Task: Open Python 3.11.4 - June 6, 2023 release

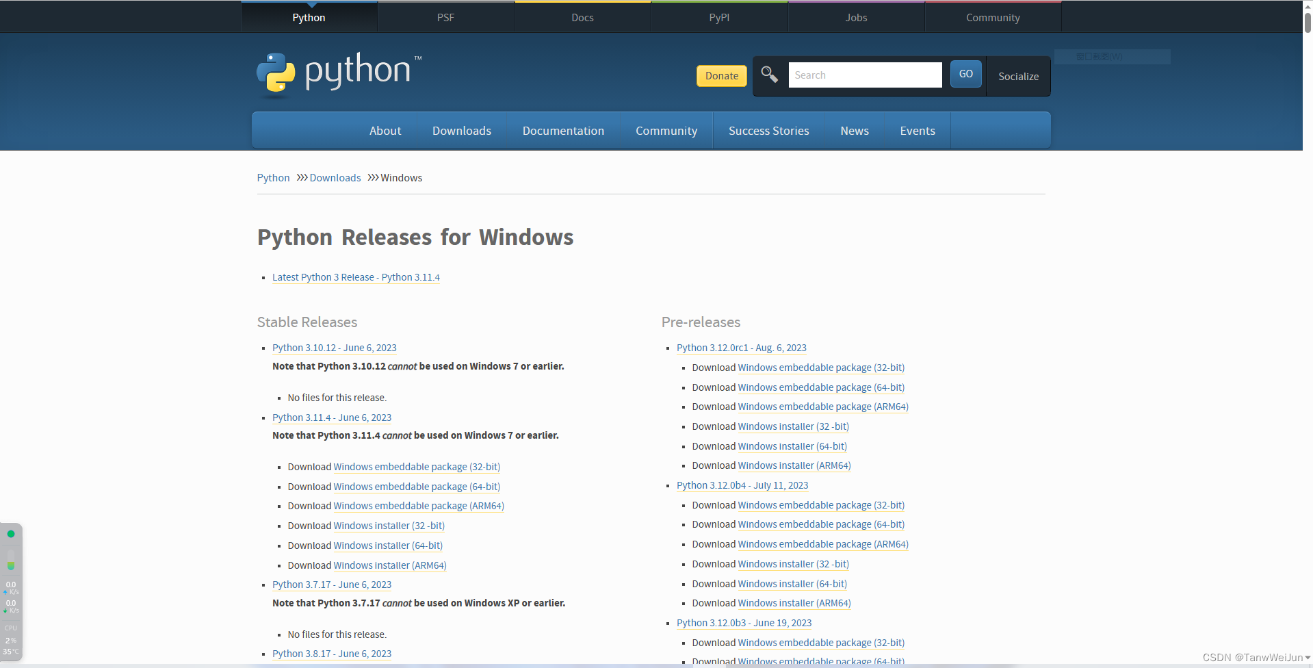Action: (332, 417)
